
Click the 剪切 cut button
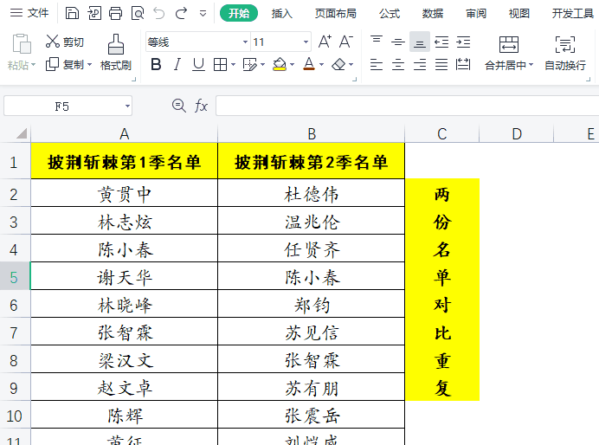[x=65, y=42]
